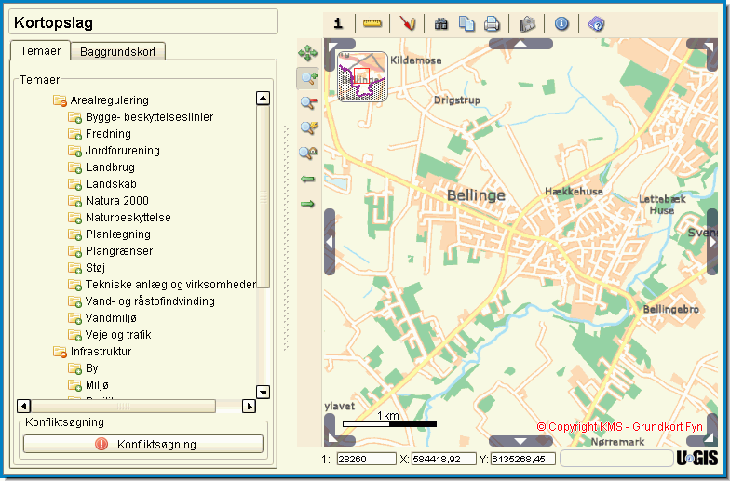
Task: Switch to the Baggrundskort tab
Action: (x=117, y=52)
